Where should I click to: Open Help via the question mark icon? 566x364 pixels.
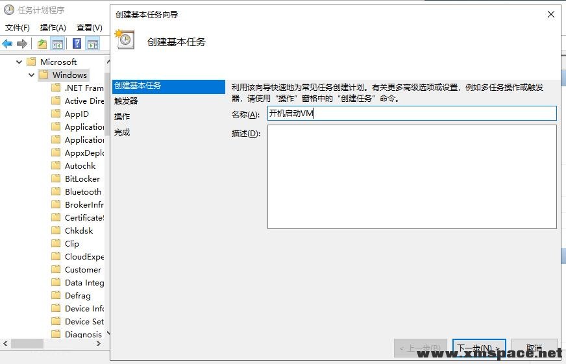(77, 43)
